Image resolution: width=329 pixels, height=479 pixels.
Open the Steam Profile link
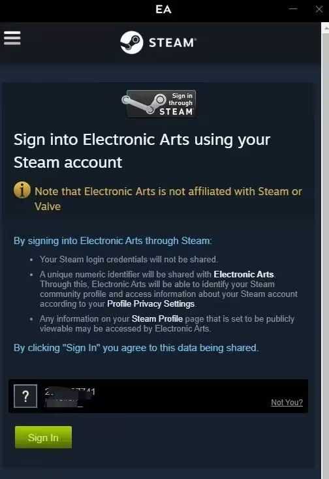pyautogui.click(x=157, y=318)
